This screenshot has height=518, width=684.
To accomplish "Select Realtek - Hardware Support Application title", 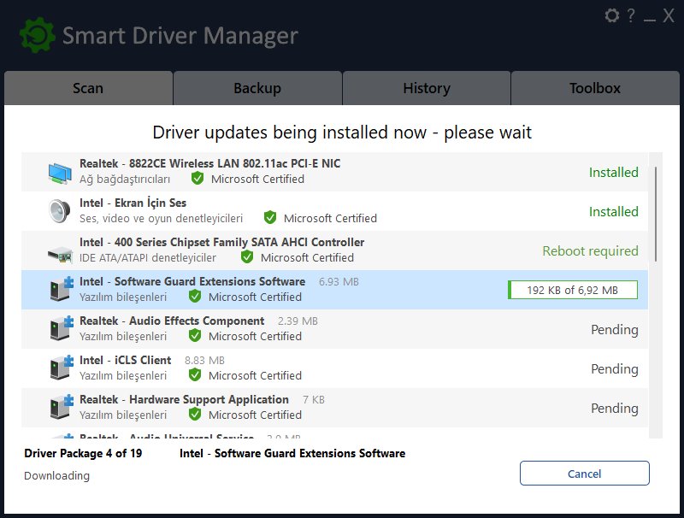I will tap(184, 399).
